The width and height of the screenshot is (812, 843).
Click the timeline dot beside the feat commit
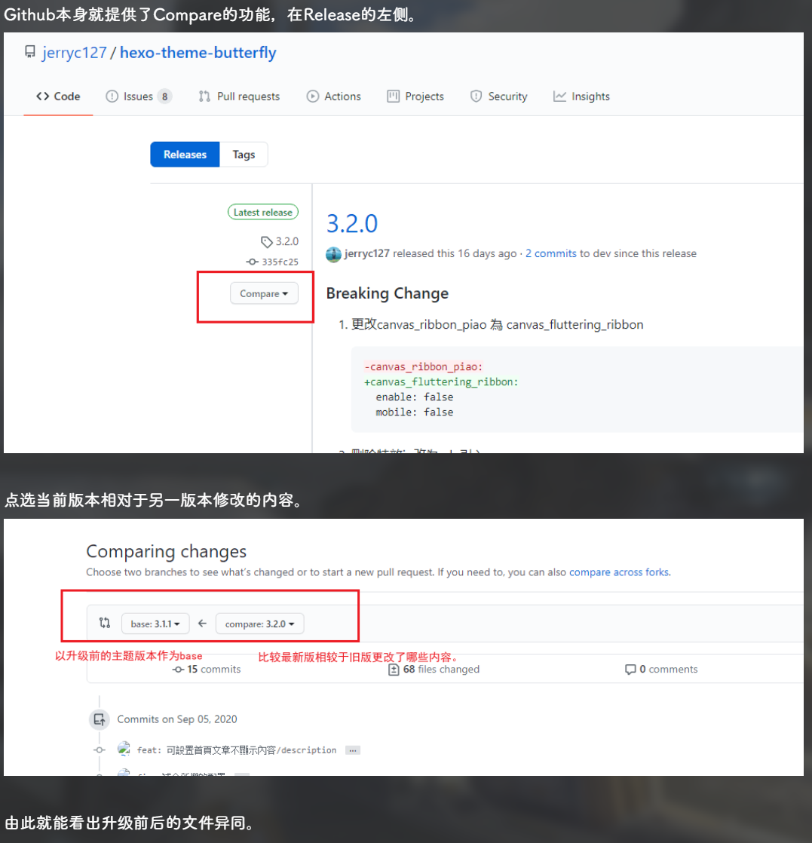point(100,750)
